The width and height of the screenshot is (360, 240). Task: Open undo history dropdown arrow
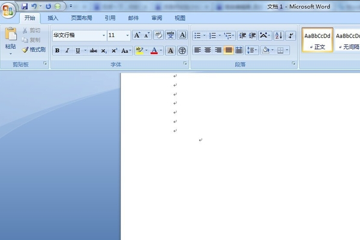pos(40,6)
